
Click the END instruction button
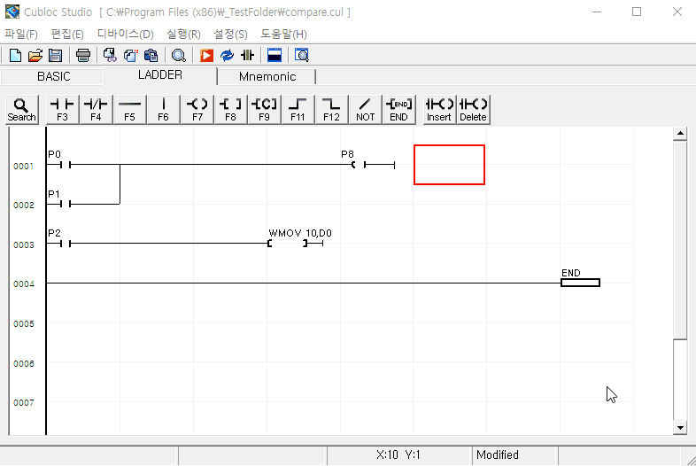(398, 109)
